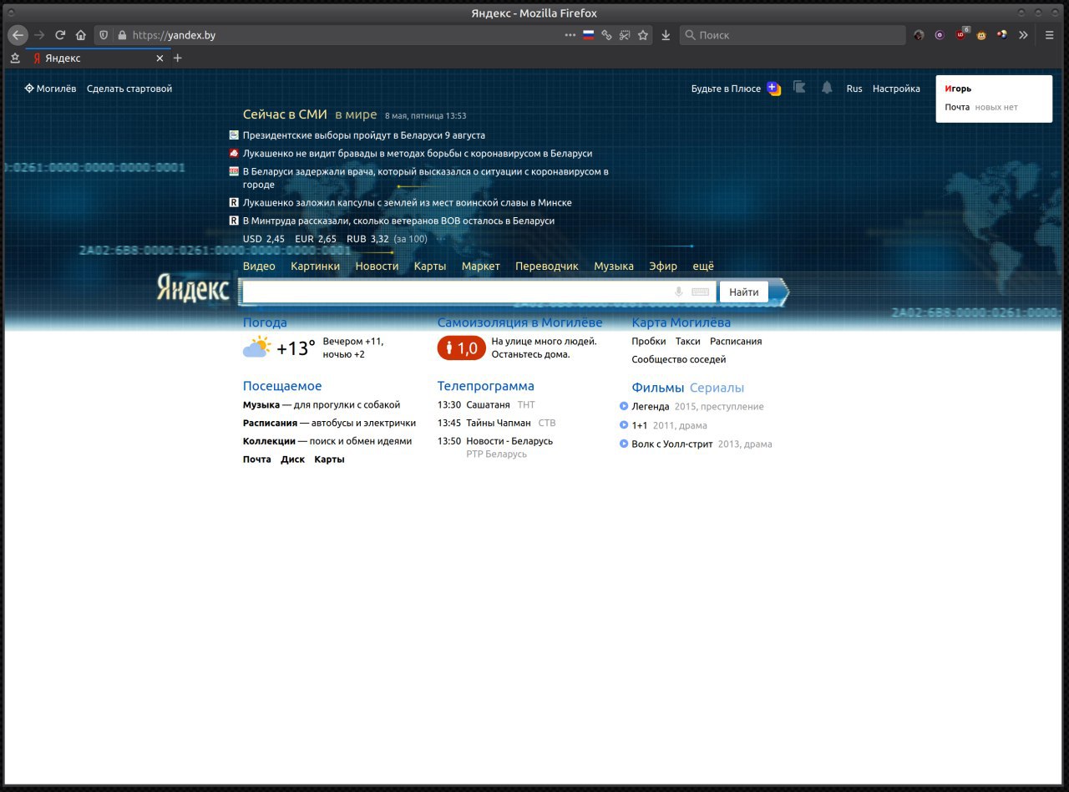Viewport: 1069px width, 792px height.
Task: Click the dark round avatar extension icon
Action: point(920,35)
